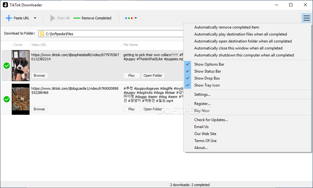The image size is (313, 188).
Task: Click the '2 downloads: 2 completed' status text
Action: coord(190,185)
